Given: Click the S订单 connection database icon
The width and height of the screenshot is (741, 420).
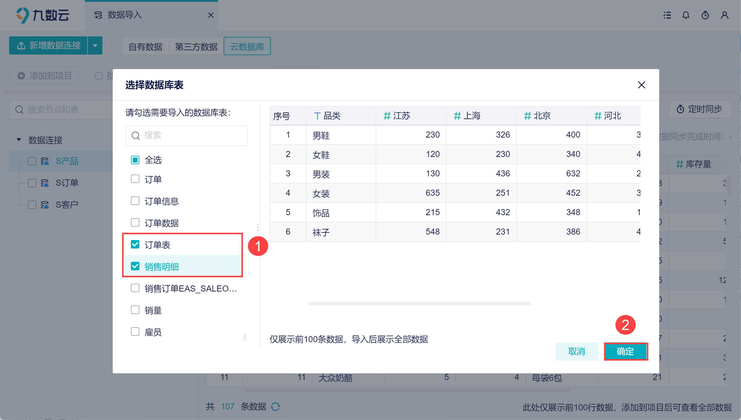Looking at the screenshot, I should pos(45,183).
